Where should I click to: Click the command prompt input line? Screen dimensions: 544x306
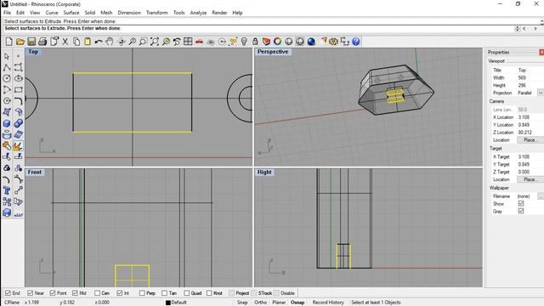[x=258, y=28]
